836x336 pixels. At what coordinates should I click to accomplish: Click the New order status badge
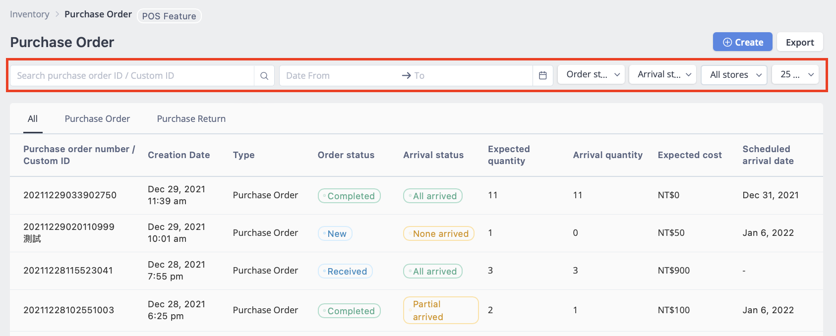(335, 233)
